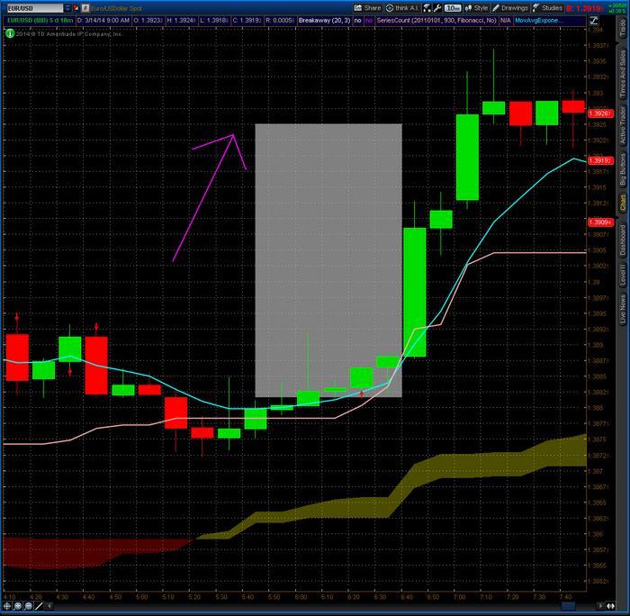The image size is (630, 616).
Task: Click the 1.3909 price bubble
Action: 600,222
